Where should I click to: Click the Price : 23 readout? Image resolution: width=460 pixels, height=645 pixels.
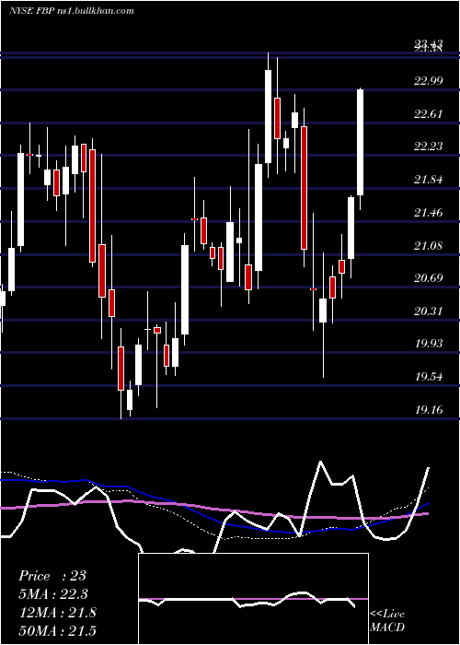52,576
